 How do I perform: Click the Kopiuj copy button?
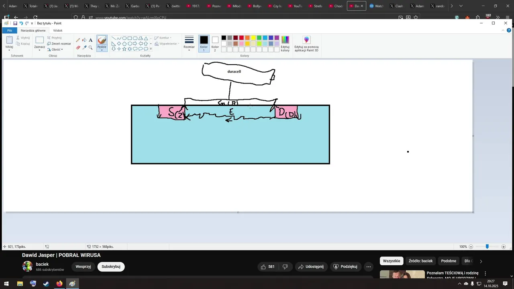click(23, 44)
